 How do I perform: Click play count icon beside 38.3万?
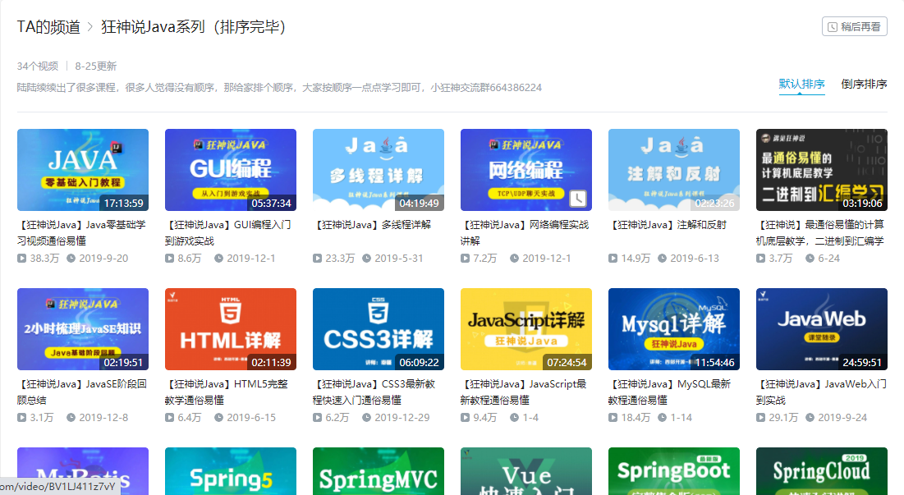point(22,258)
